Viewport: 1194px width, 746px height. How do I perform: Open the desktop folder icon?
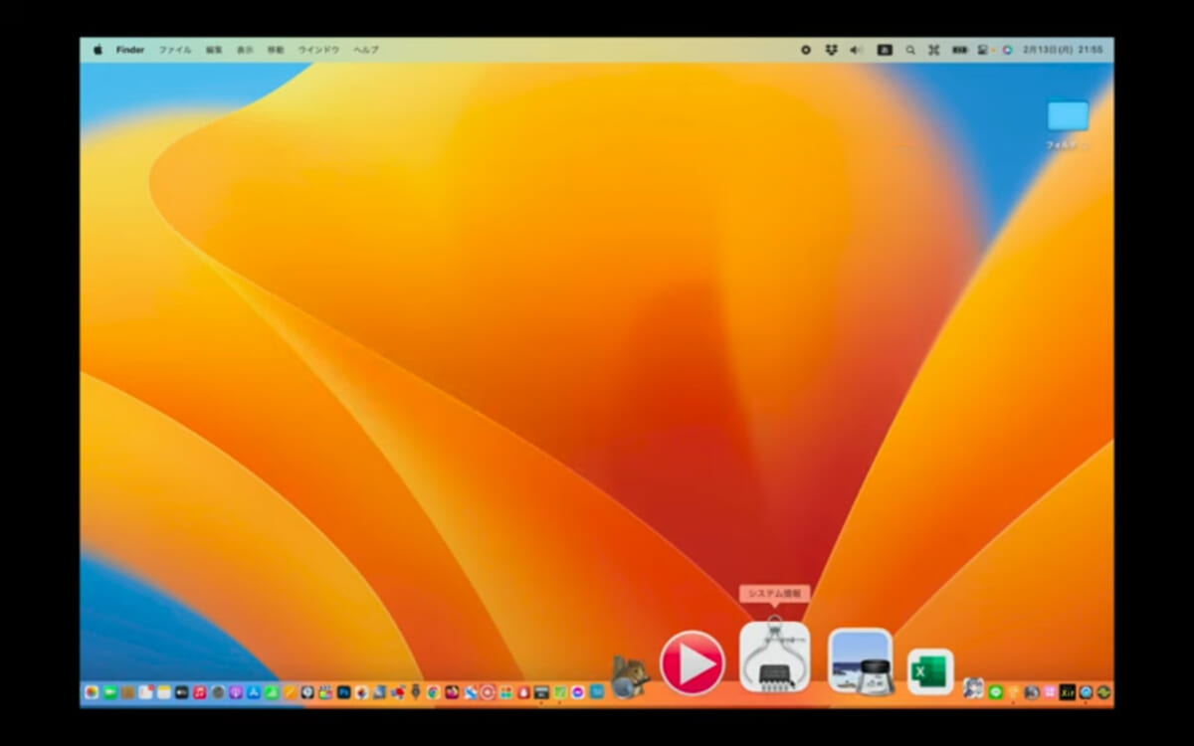1068,115
